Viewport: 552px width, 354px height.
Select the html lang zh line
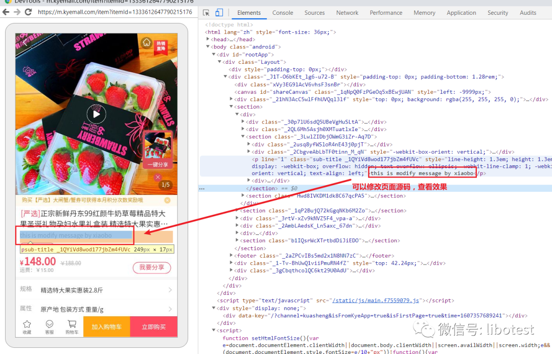pos(270,32)
